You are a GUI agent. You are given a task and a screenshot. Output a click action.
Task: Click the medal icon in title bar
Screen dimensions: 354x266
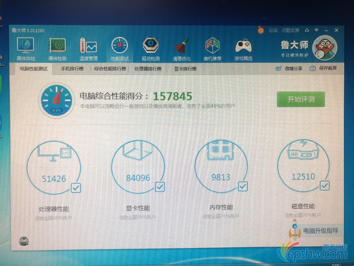pyautogui.click(x=261, y=30)
